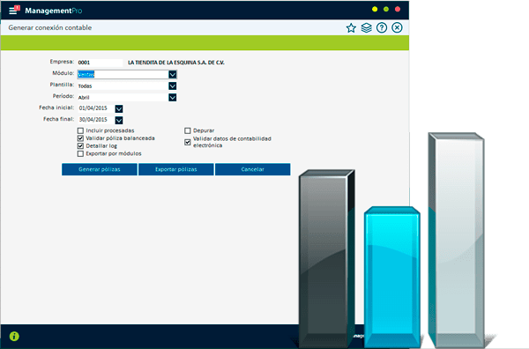Image resolution: width=529 pixels, height=349 pixels.
Task: Click the Cancelar button
Action: pyautogui.click(x=253, y=169)
